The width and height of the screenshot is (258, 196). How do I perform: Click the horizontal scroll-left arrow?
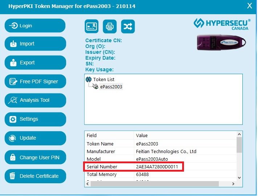pyautogui.click(x=87, y=184)
